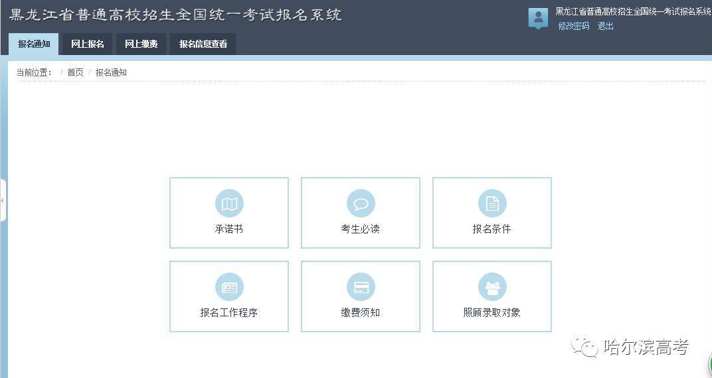The width and height of the screenshot is (712, 378).
Task: Click the user avatar icon
Action: (x=538, y=19)
